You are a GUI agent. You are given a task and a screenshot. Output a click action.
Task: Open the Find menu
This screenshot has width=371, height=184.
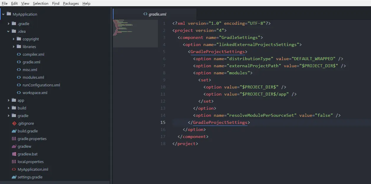tap(56, 3)
